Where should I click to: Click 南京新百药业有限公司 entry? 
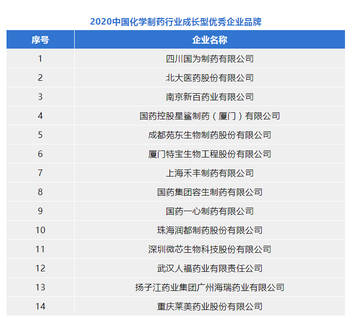pyautogui.click(x=210, y=97)
